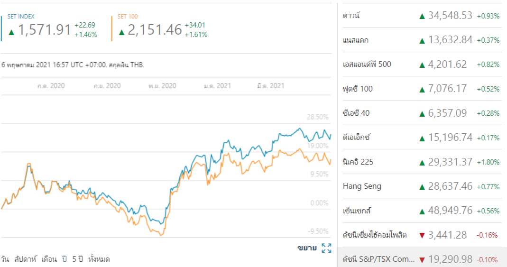Choose the เดือน time range tab

pos(49,259)
